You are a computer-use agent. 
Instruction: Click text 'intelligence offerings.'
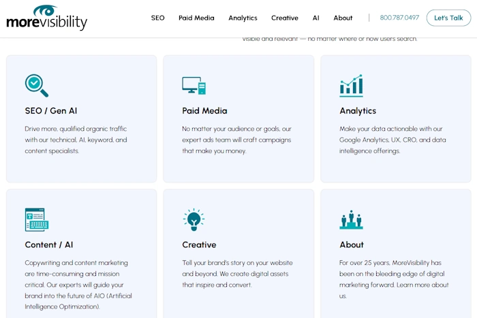point(369,151)
